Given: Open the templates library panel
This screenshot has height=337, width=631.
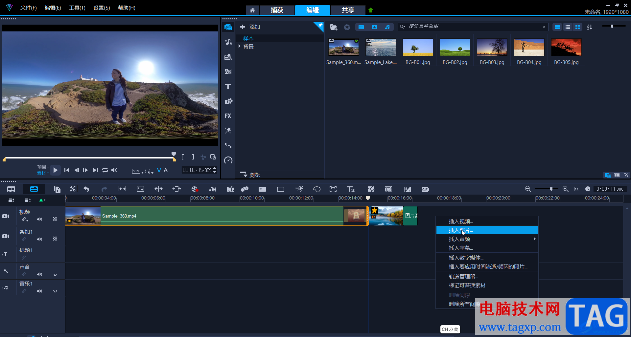Looking at the screenshot, I should coord(228,57).
